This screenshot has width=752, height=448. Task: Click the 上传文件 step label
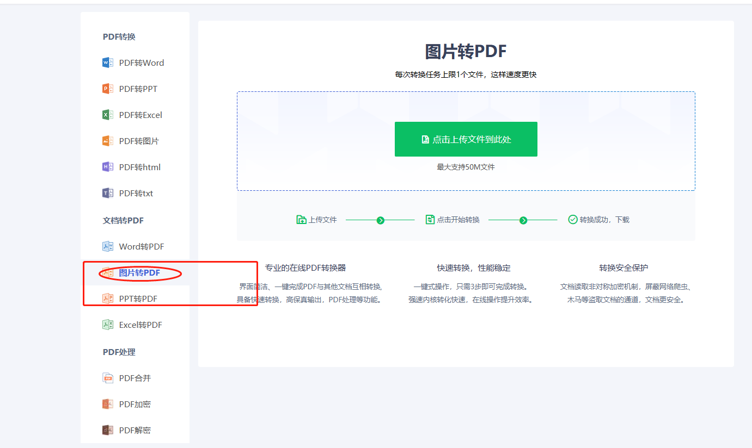[x=323, y=220]
